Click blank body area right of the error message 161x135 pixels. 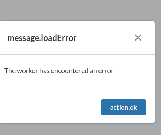tap(134, 71)
